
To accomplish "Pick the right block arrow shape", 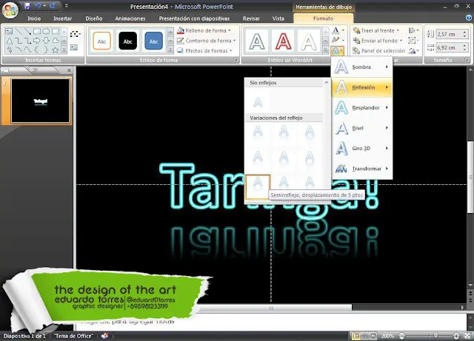I will pos(37,41).
